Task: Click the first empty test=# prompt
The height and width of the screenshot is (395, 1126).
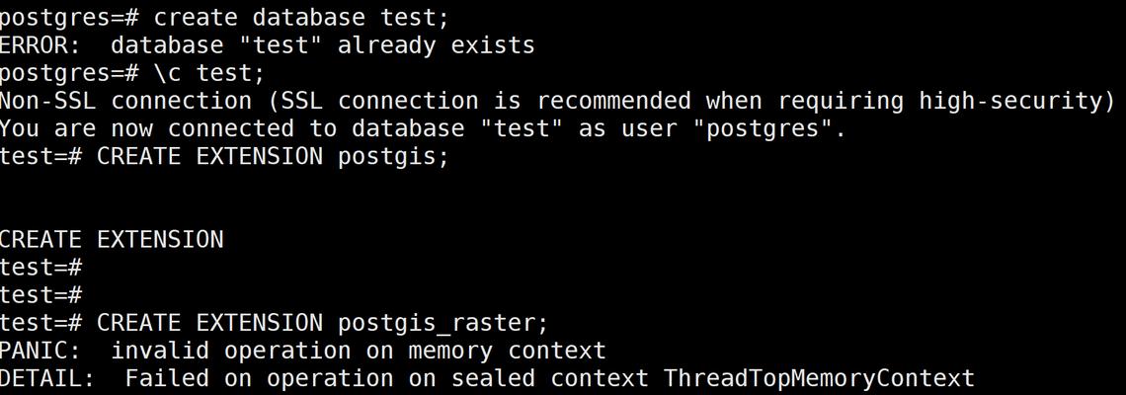Action: pos(40,268)
